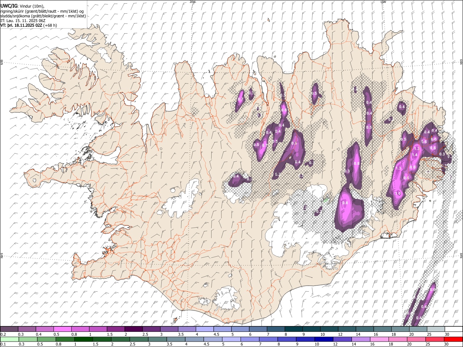
Task: Pick the 16 swatch in the upper legend row
Action: click(x=383, y=329)
